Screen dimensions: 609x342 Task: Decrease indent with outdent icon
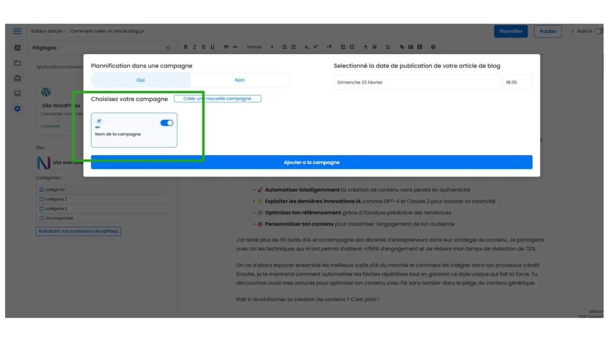coord(343,47)
